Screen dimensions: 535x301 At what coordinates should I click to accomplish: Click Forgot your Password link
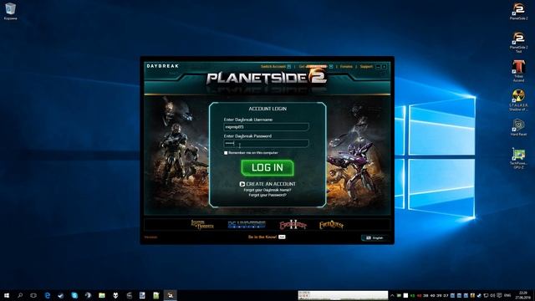pyautogui.click(x=267, y=195)
